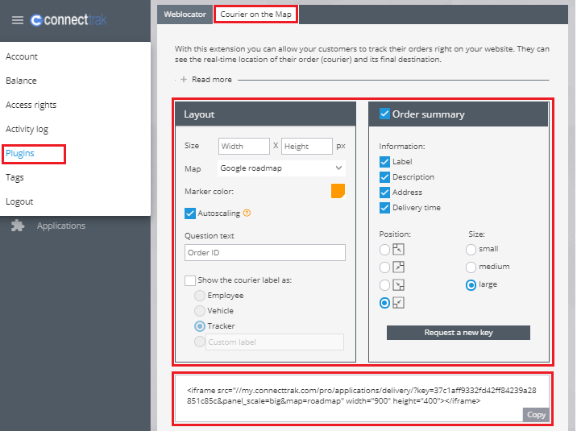Open the Google roadmap Map dropdown
Viewport: 577px width, 431px height.
pyautogui.click(x=281, y=168)
